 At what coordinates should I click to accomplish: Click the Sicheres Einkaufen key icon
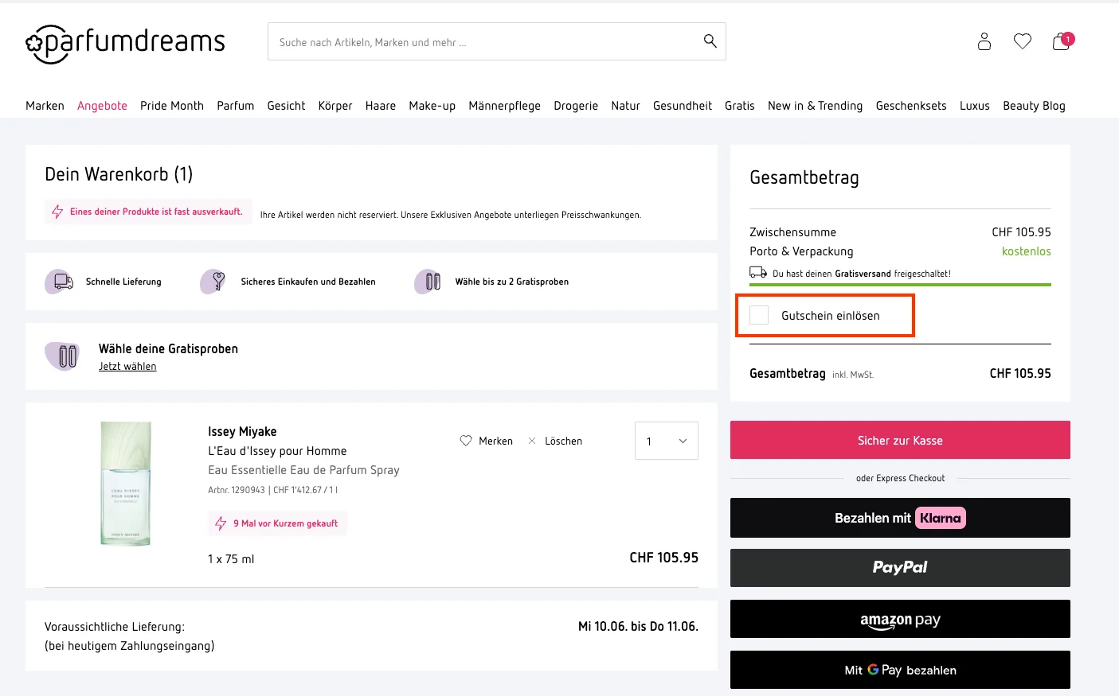(x=213, y=282)
